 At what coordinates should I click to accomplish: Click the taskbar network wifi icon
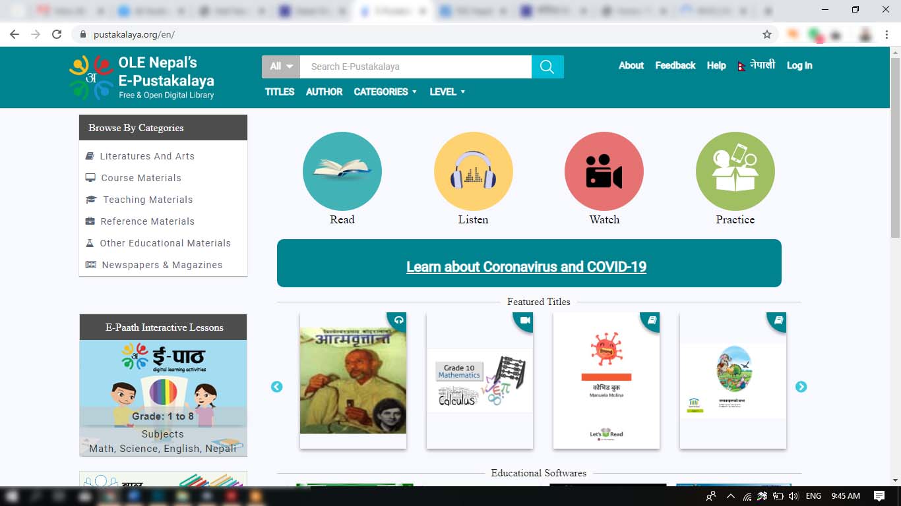click(x=747, y=496)
